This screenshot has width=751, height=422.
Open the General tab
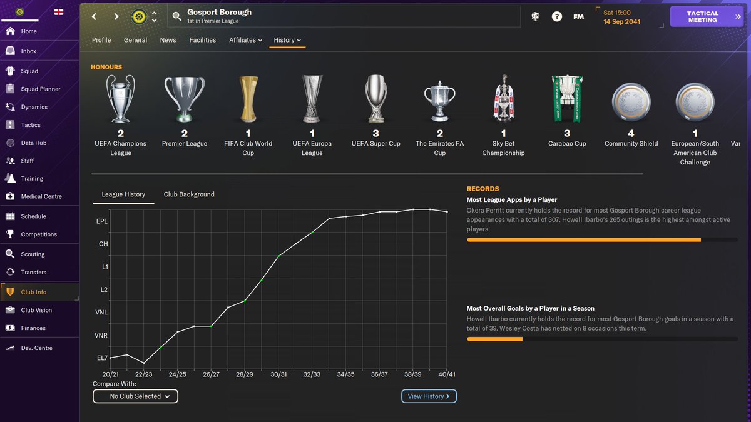click(136, 40)
